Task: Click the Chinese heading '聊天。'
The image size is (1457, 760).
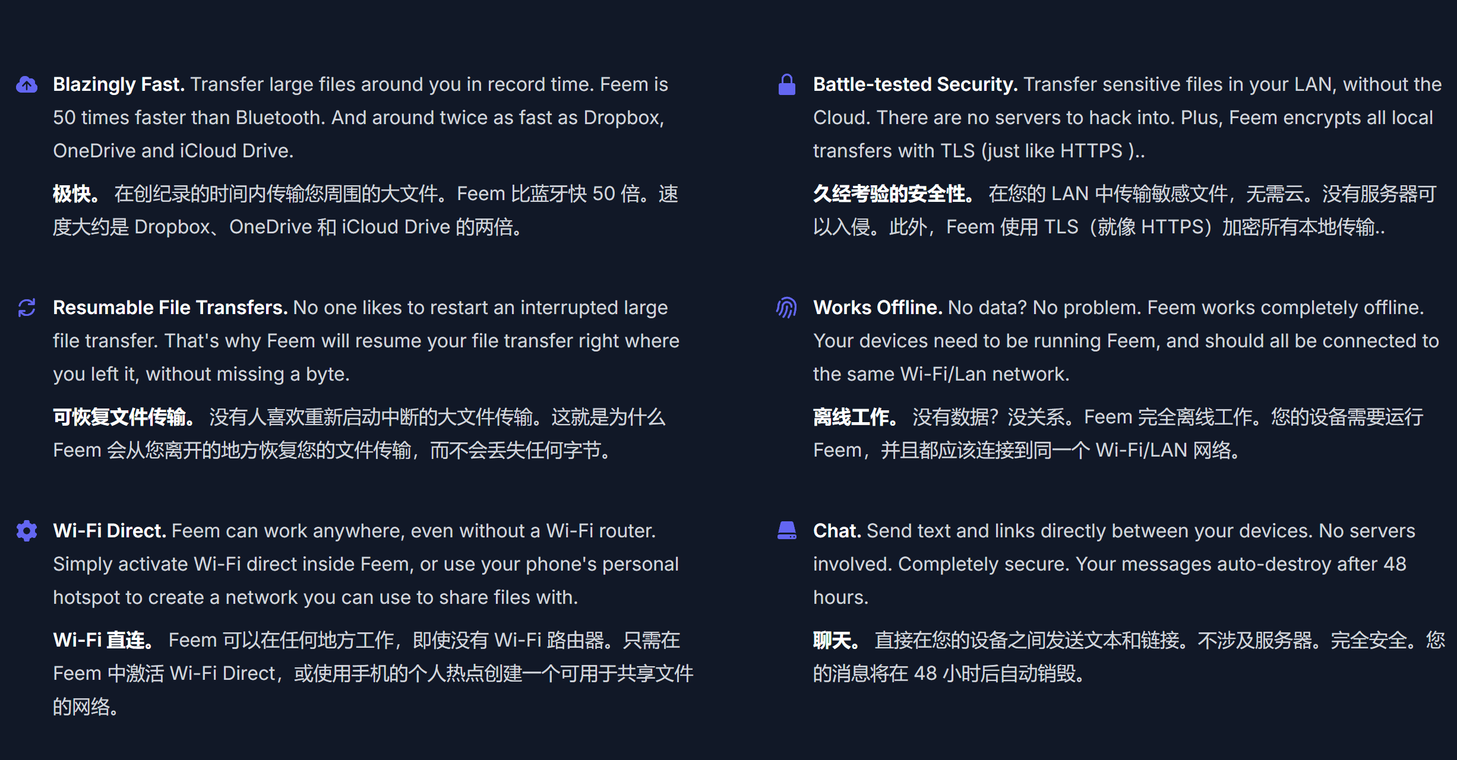Action: pos(836,640)
